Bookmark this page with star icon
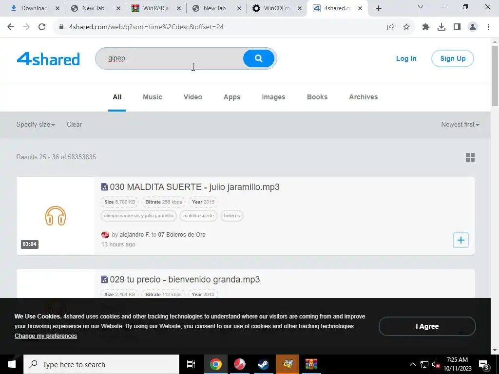 406,27
